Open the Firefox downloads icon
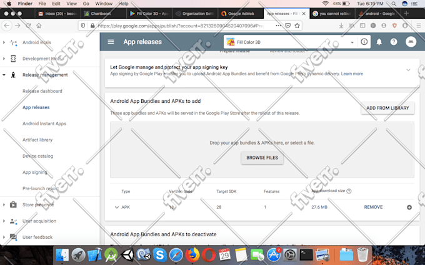 (x=341, y=26)
